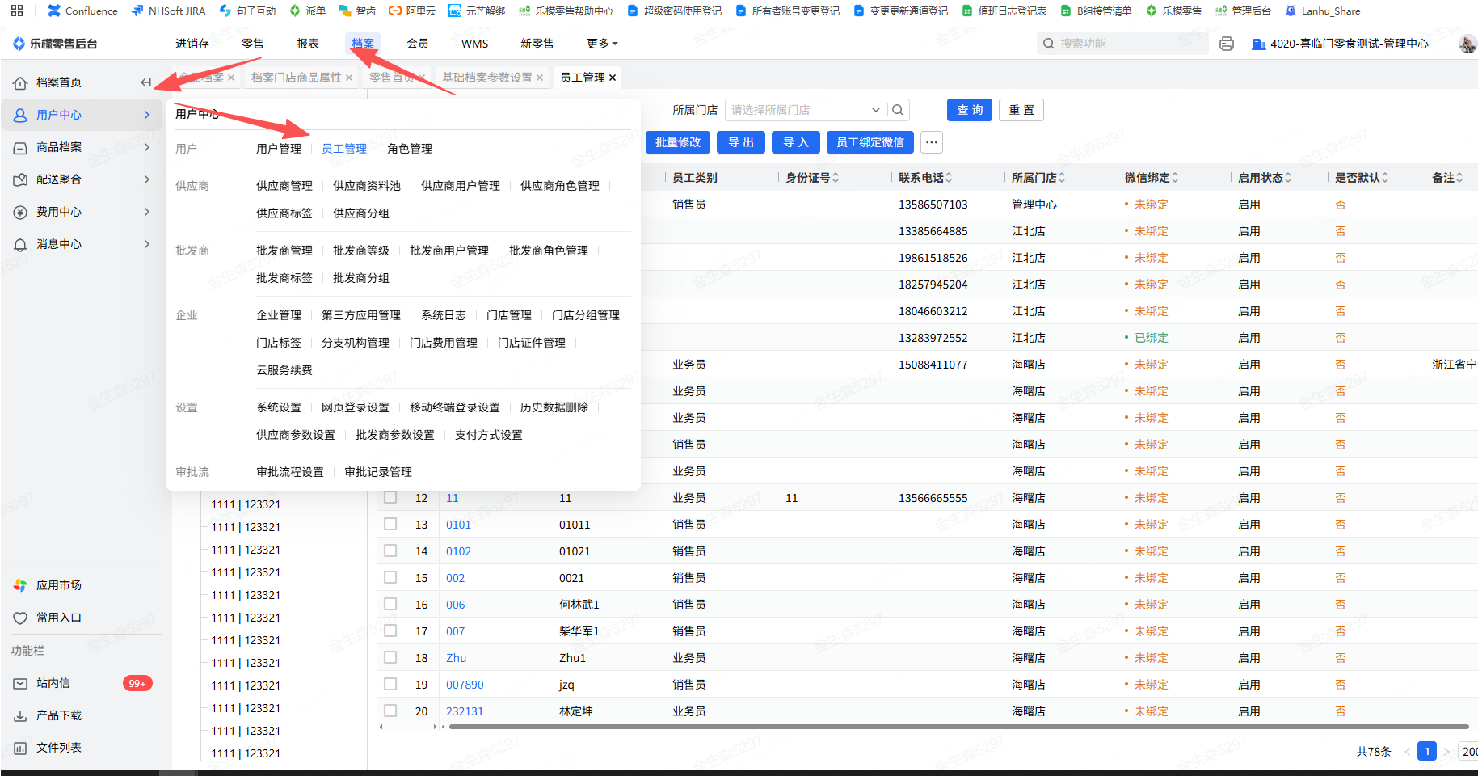
Task: Open the 阿里云 bookmark
Action: pos(412,11)
